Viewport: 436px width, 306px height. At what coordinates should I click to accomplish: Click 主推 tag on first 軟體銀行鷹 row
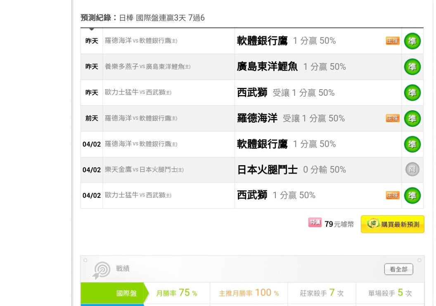[x=392, y=41]
